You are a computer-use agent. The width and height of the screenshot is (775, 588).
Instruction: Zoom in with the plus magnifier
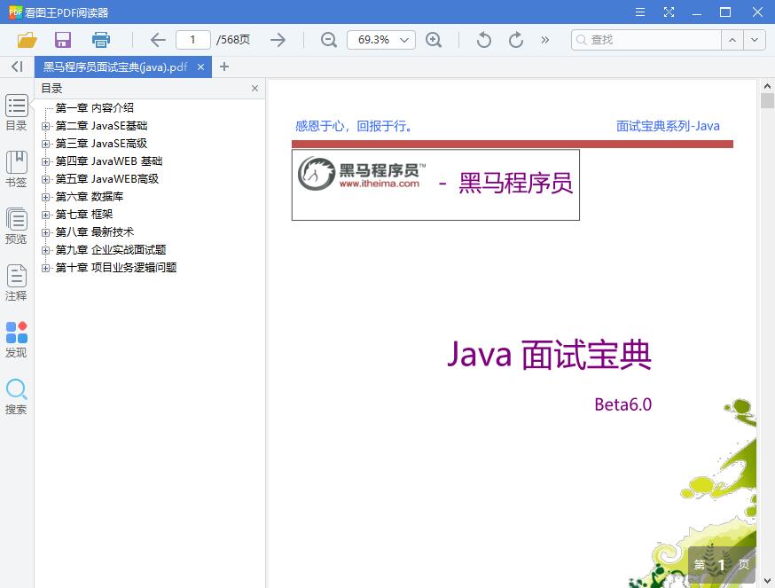coord(434,40)
